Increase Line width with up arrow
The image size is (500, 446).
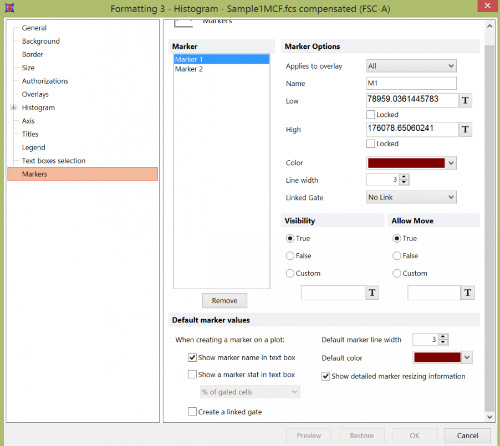(404, 177)
